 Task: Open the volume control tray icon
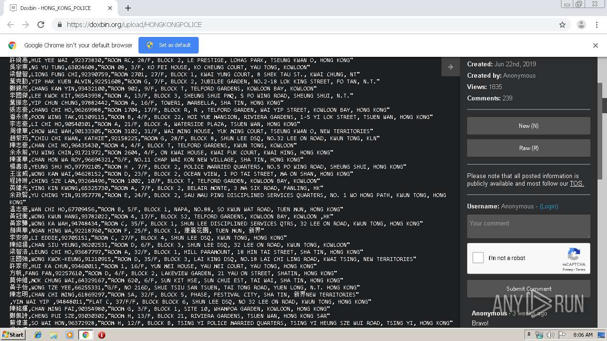[x=550, y=335]
